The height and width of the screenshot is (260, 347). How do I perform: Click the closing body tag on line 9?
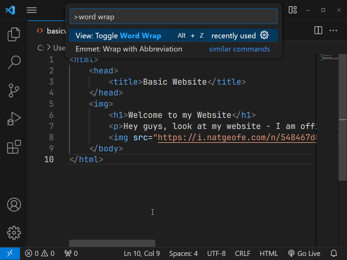[106, 148]
